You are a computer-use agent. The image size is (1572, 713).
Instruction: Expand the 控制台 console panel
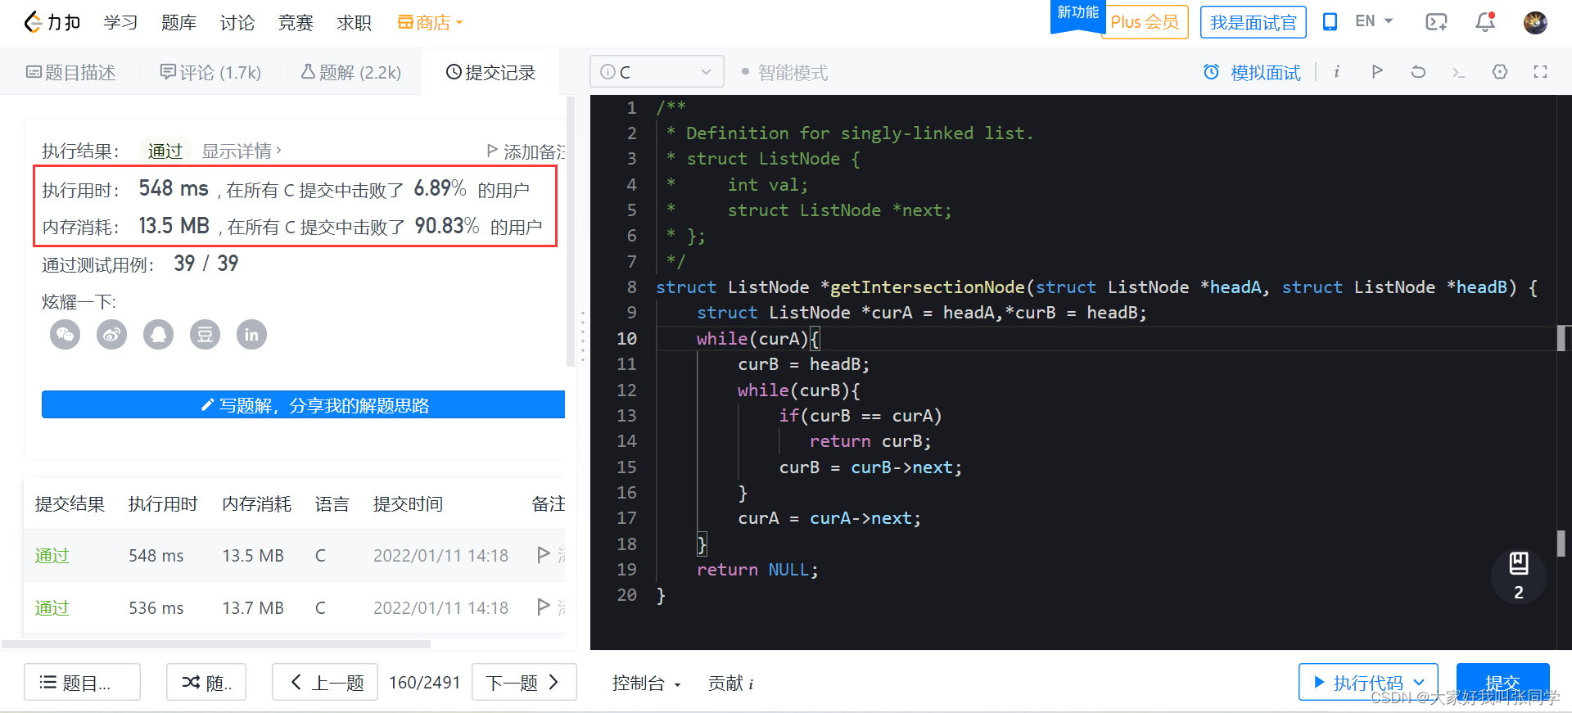coord(646,683)
